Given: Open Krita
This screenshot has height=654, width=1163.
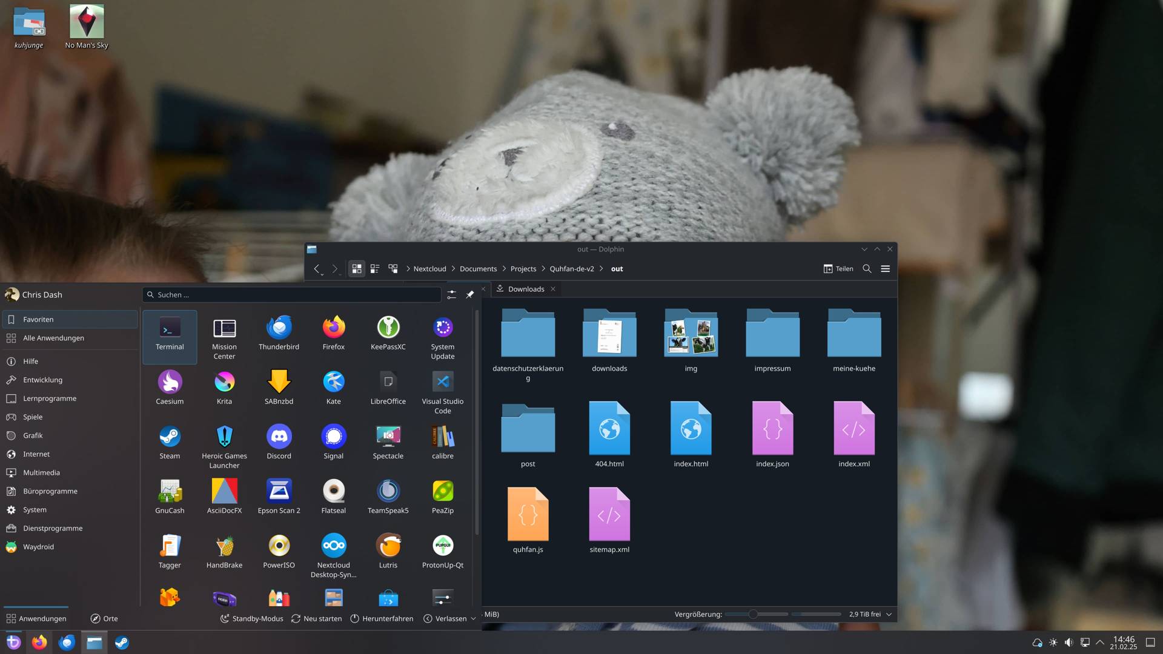Looking at the screenshot, I should tap(224, 391).
